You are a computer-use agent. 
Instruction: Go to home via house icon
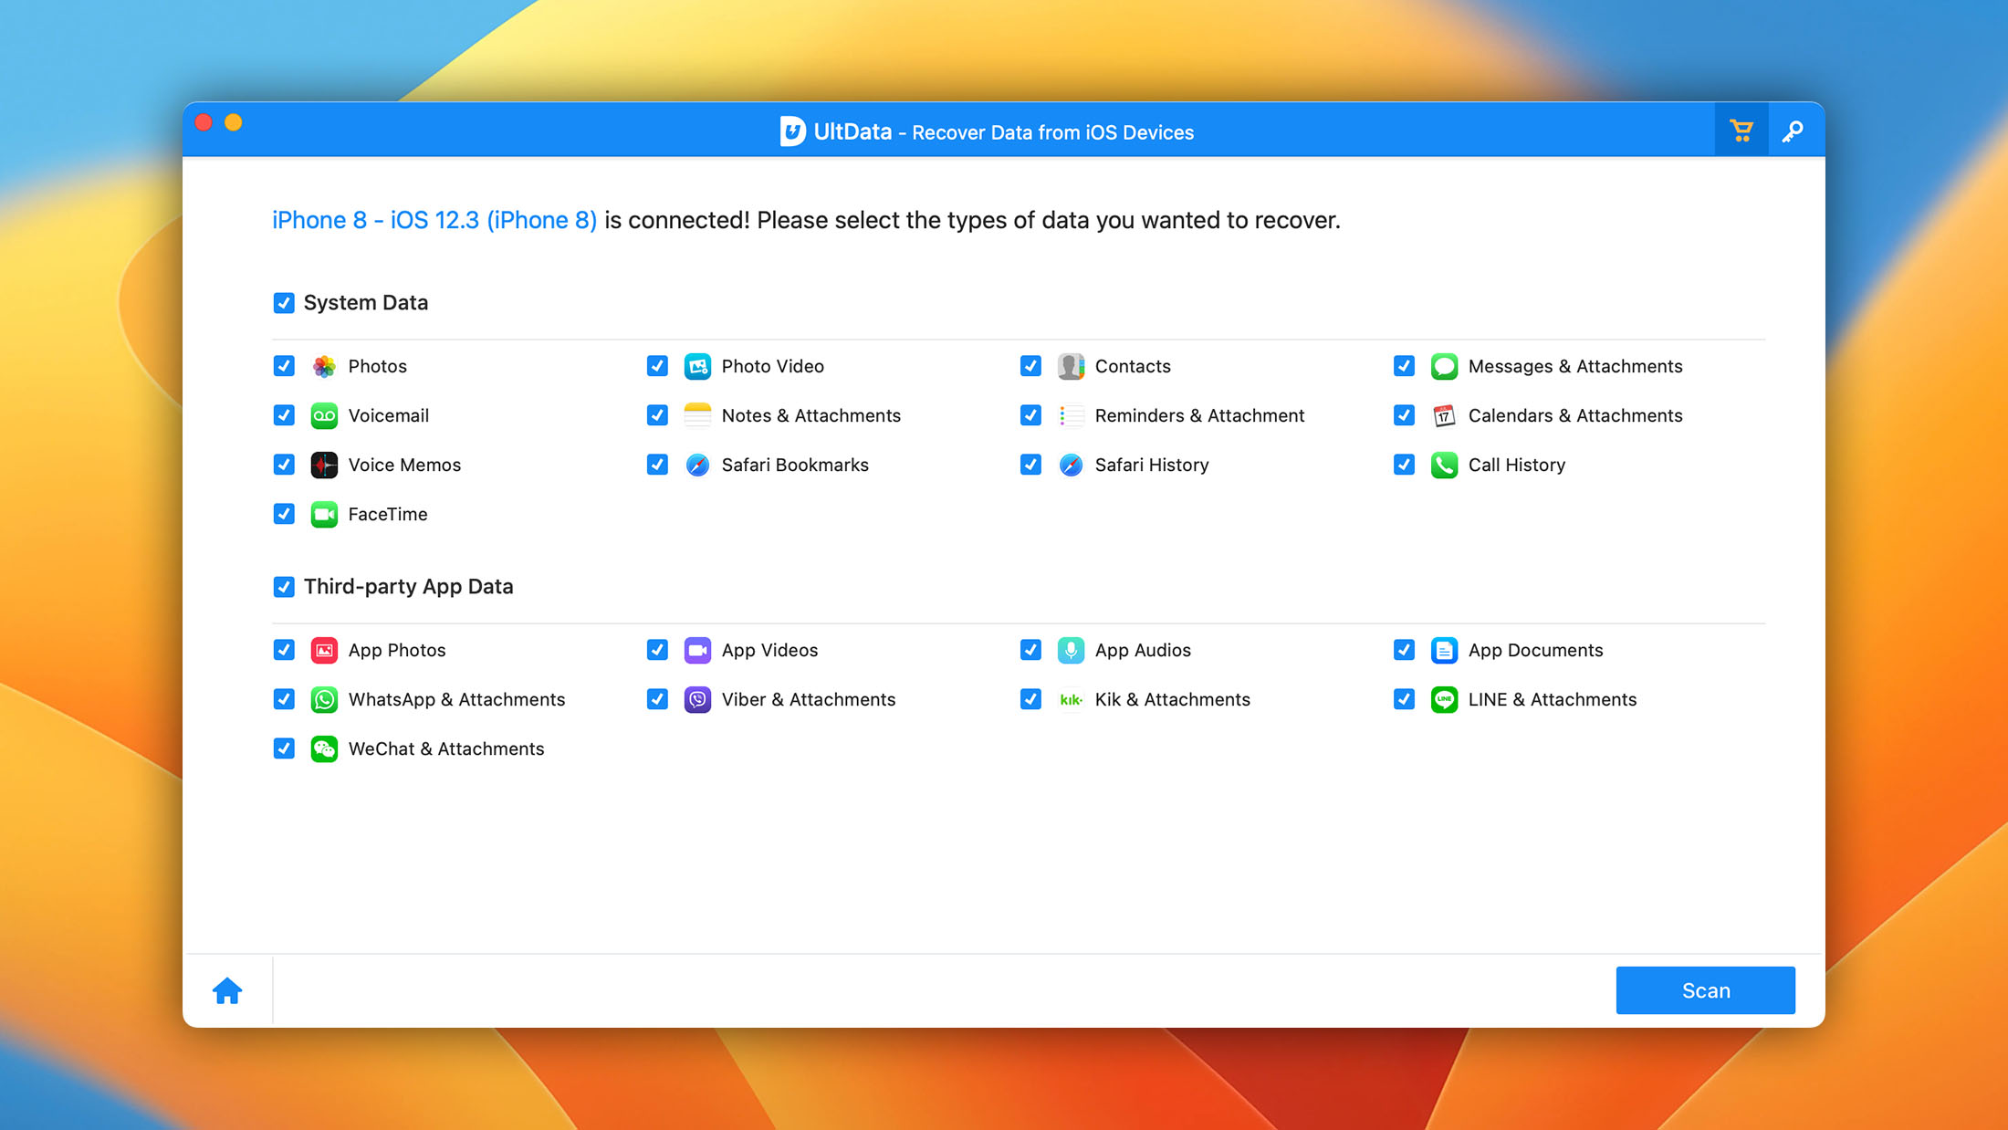(227, 990)
